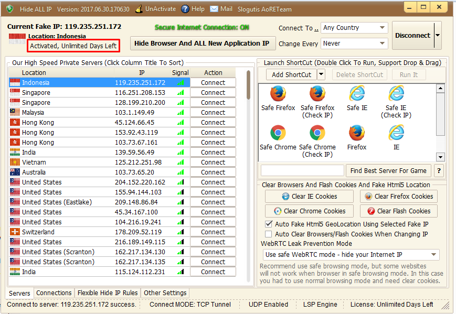Click the Connect To .. label link
The height and width of the screenshot is (314, 456).
point(299,28)
